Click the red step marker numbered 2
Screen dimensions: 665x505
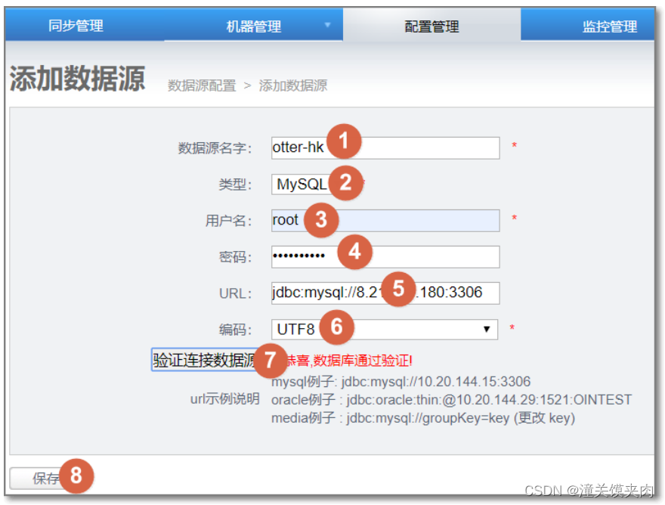coord(345,182)
